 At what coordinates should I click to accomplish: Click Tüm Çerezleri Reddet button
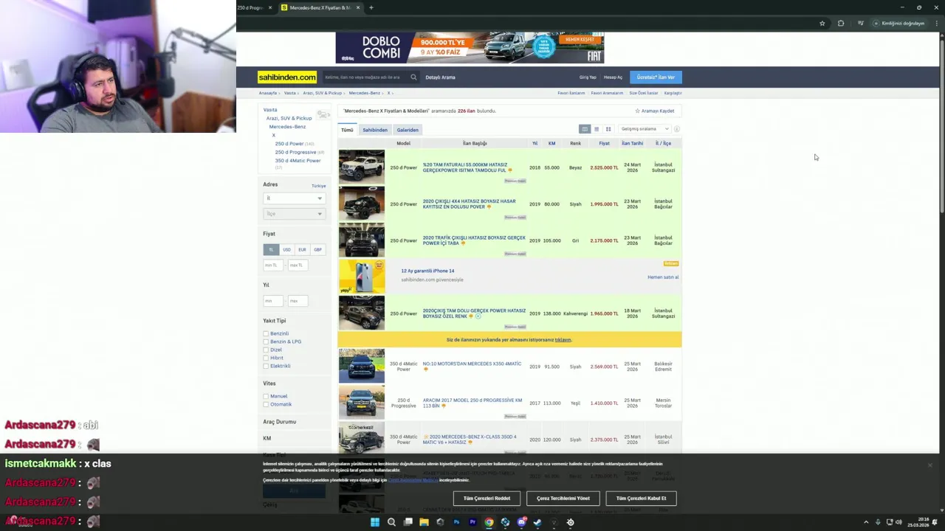487,499
